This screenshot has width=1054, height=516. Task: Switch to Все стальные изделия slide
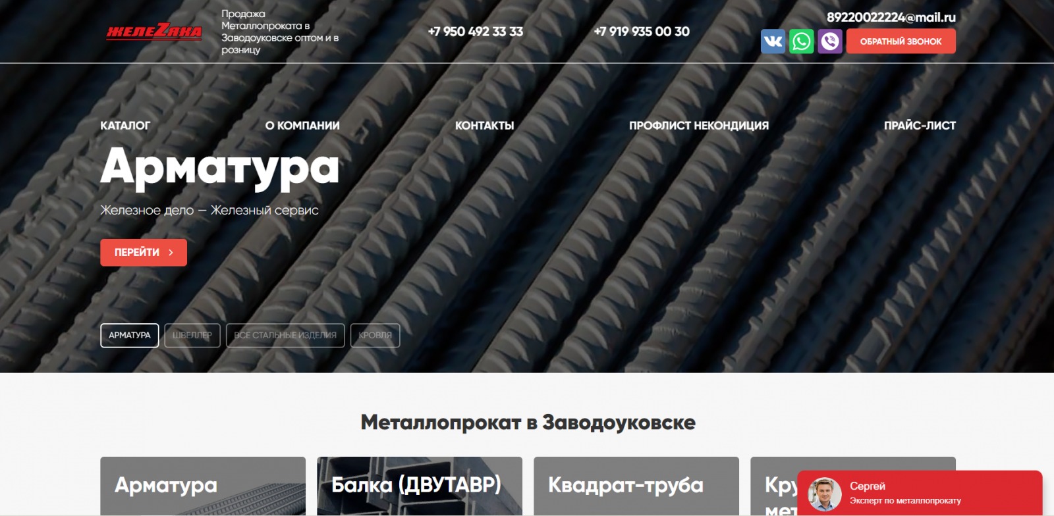coord(285,336)
